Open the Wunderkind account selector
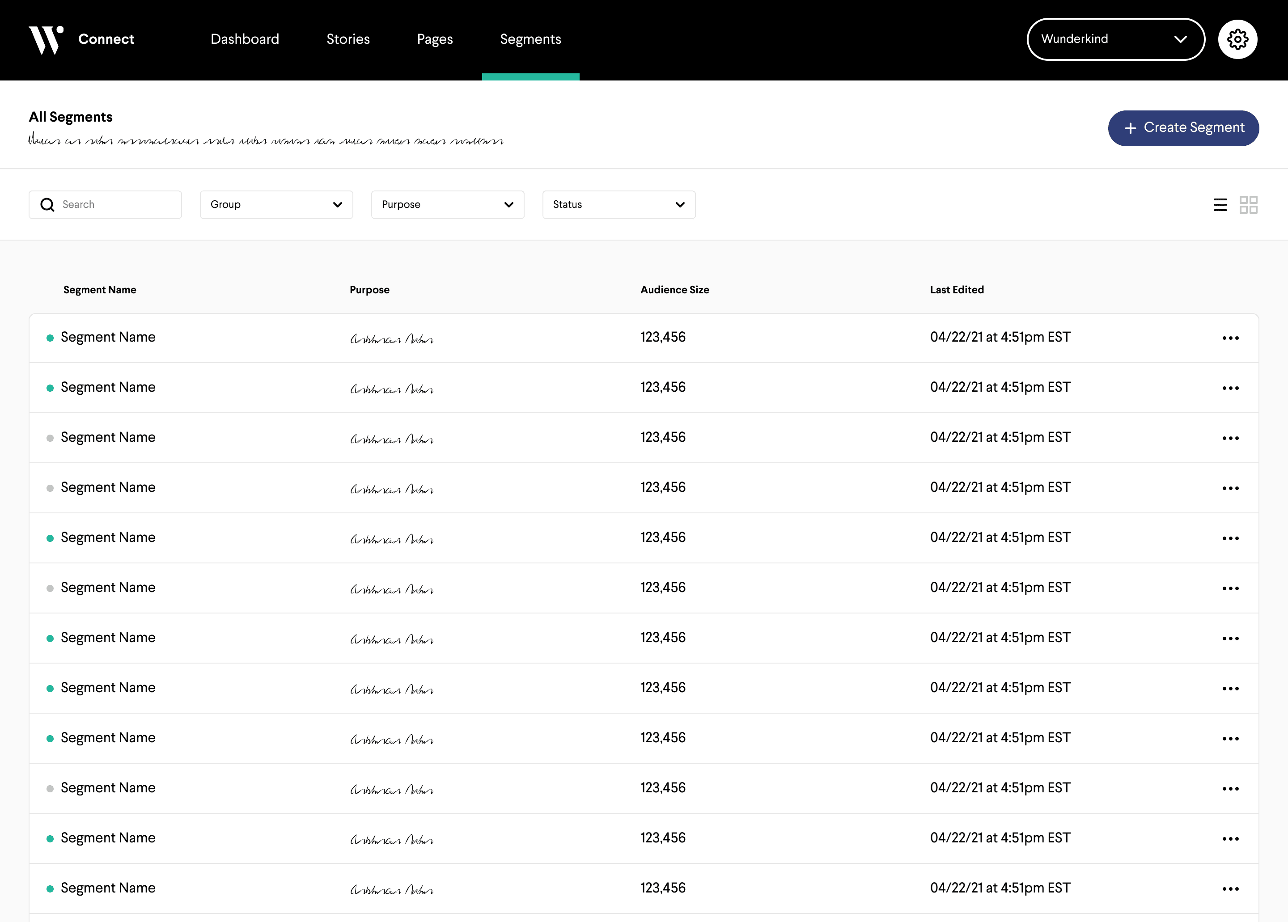This screenshot has height=922, width=1288. [x=1115, y=39]
